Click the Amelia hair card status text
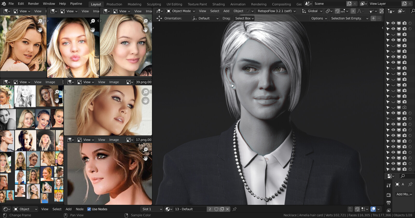Viewport: 415px width, 218px height. click(x=311, y=215)
